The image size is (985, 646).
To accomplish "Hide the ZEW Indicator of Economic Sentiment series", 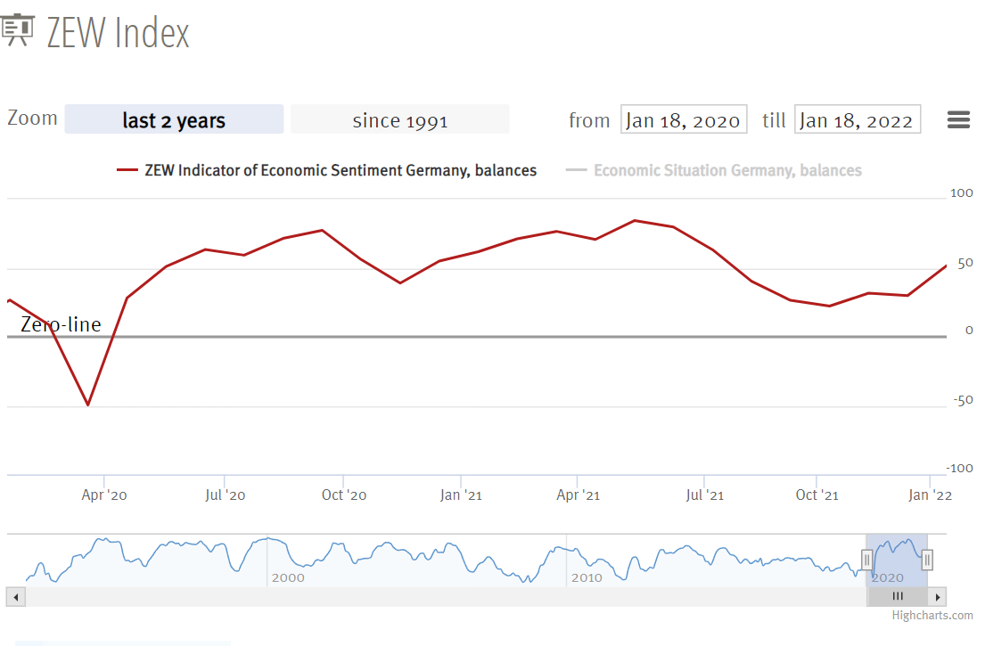I will tap(341, 170).
